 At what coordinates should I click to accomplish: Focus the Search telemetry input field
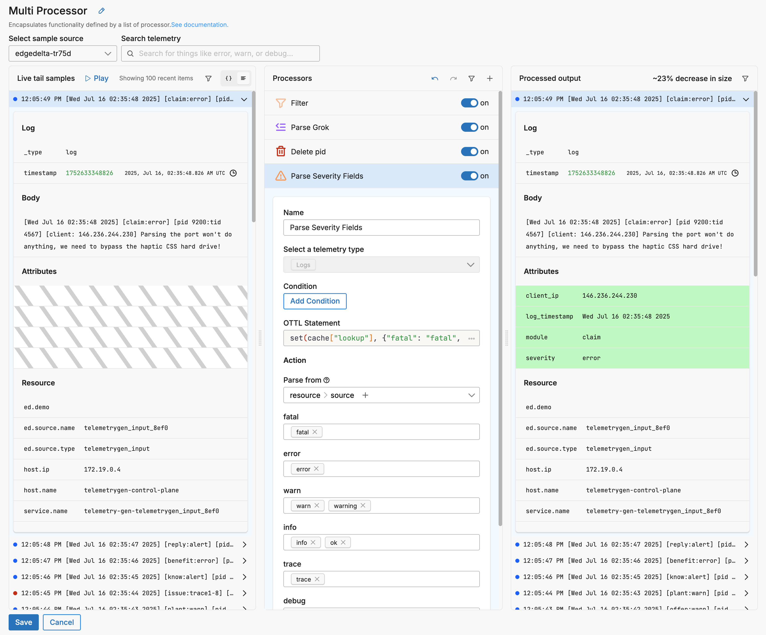(x=220, y=54)
